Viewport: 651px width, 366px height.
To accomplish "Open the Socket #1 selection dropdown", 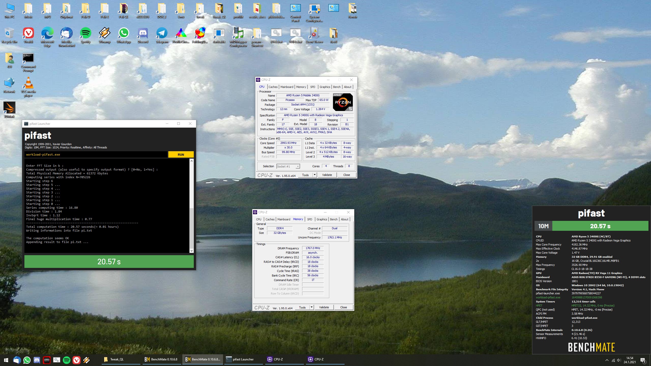I will coord(288,166).
